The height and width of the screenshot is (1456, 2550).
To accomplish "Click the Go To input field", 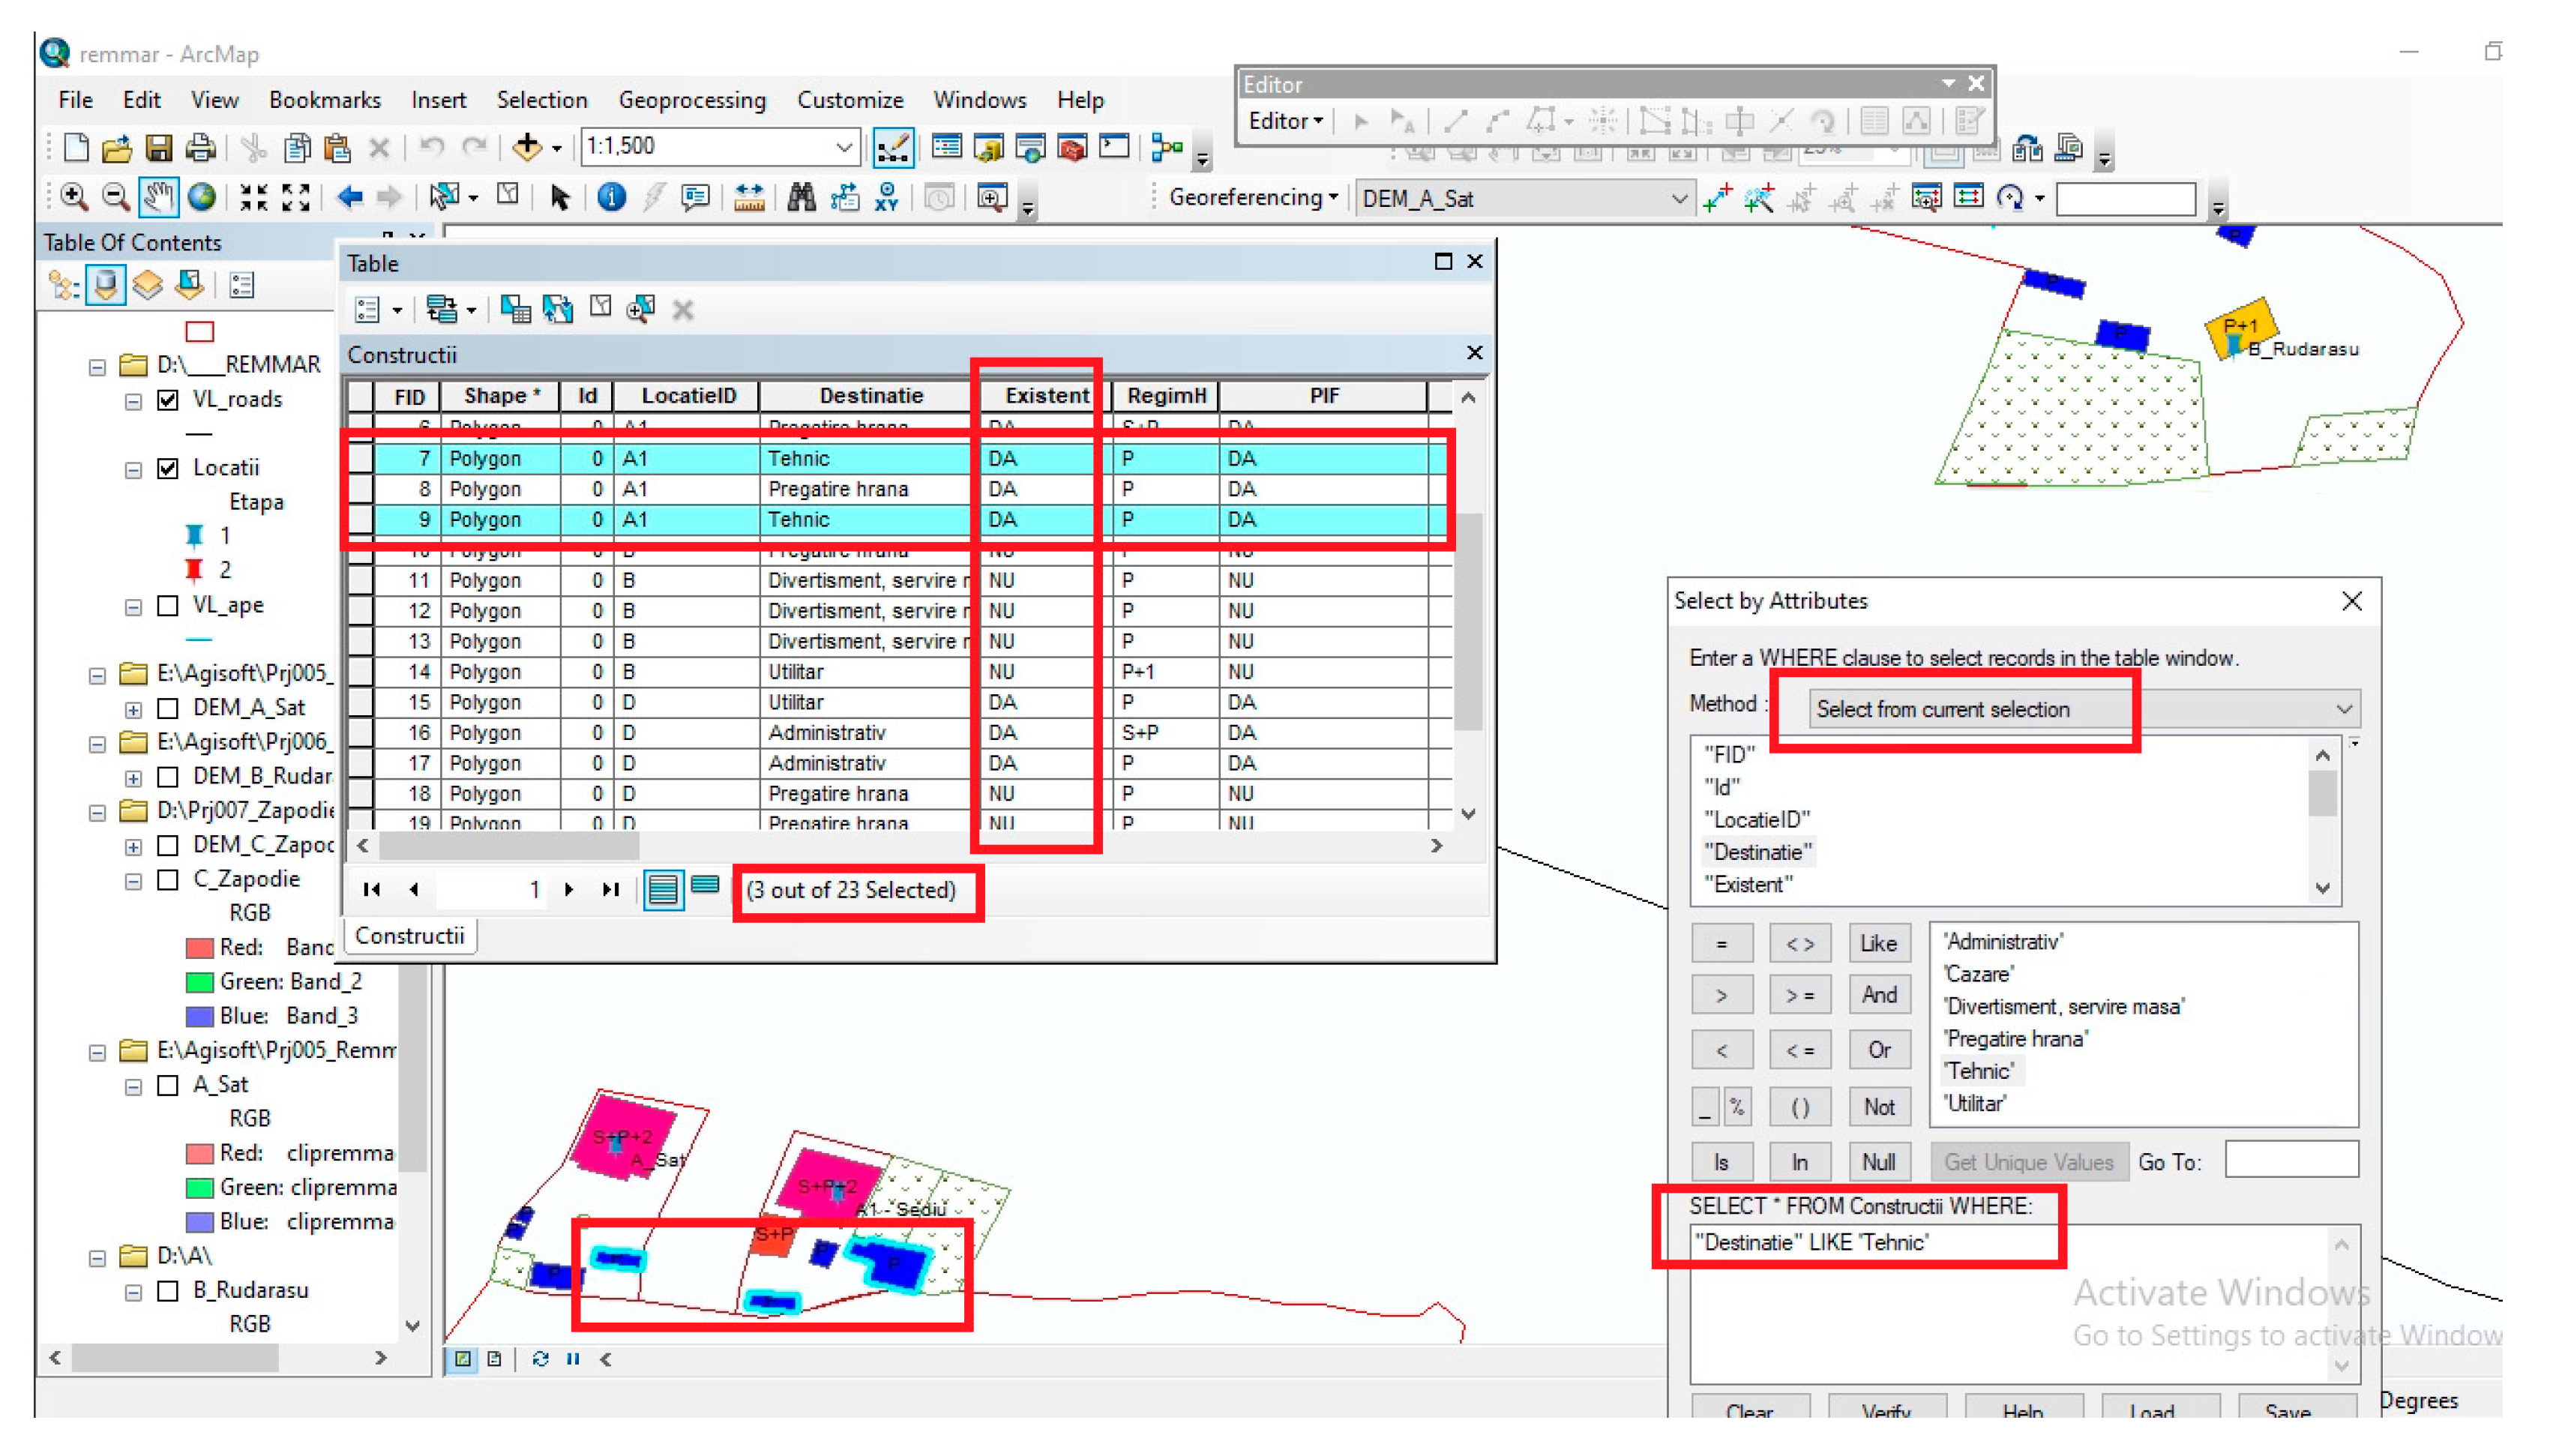I will (x=2290, y=1161).
